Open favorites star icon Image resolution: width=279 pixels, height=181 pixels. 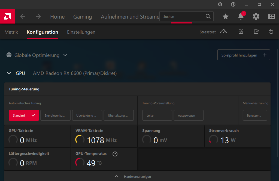point(225,17)
